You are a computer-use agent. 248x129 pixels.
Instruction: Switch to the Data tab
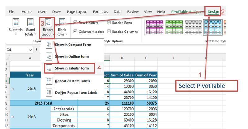[117, 12]
